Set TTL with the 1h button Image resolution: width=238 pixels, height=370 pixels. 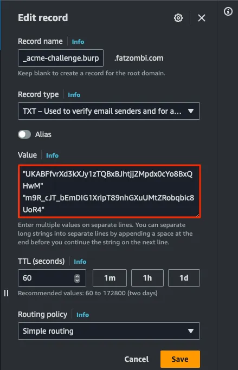pos(147,278)
